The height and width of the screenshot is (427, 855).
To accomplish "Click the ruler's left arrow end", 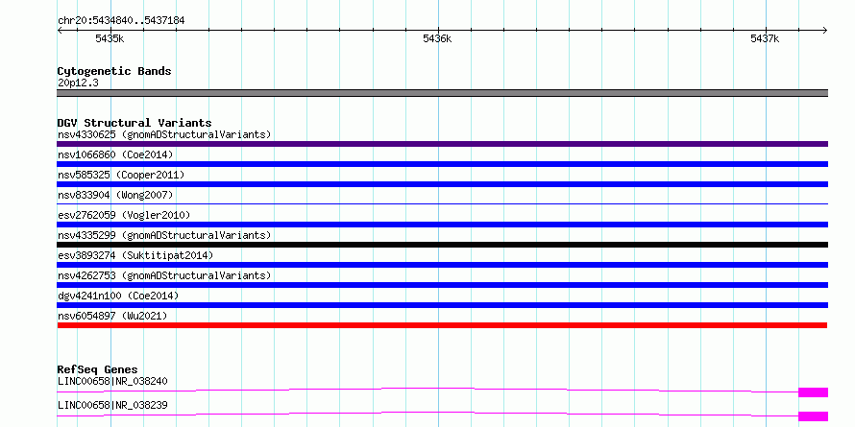I will coord(60,30).
